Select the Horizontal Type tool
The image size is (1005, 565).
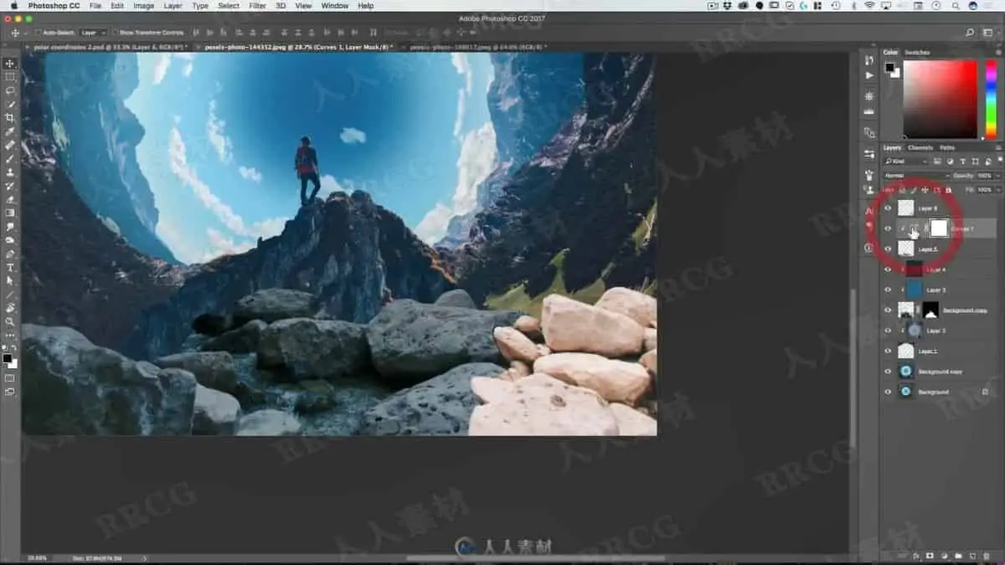10,267
